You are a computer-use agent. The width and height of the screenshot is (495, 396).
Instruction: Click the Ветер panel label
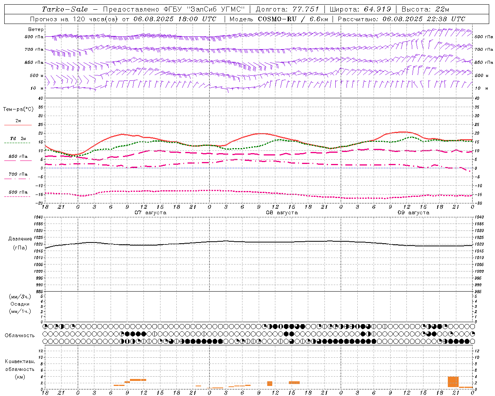click(x=36, y=29)
